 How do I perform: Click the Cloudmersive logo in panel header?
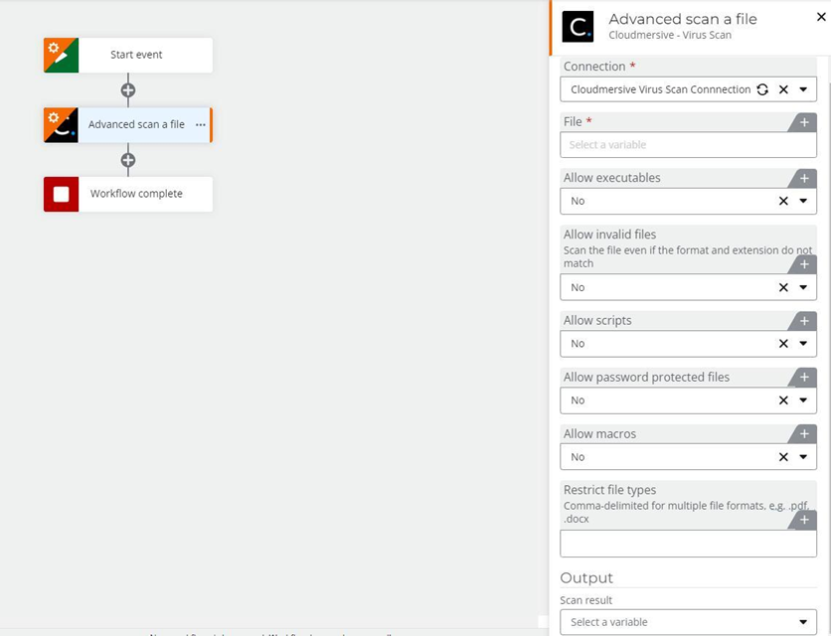tap(578, 27)
